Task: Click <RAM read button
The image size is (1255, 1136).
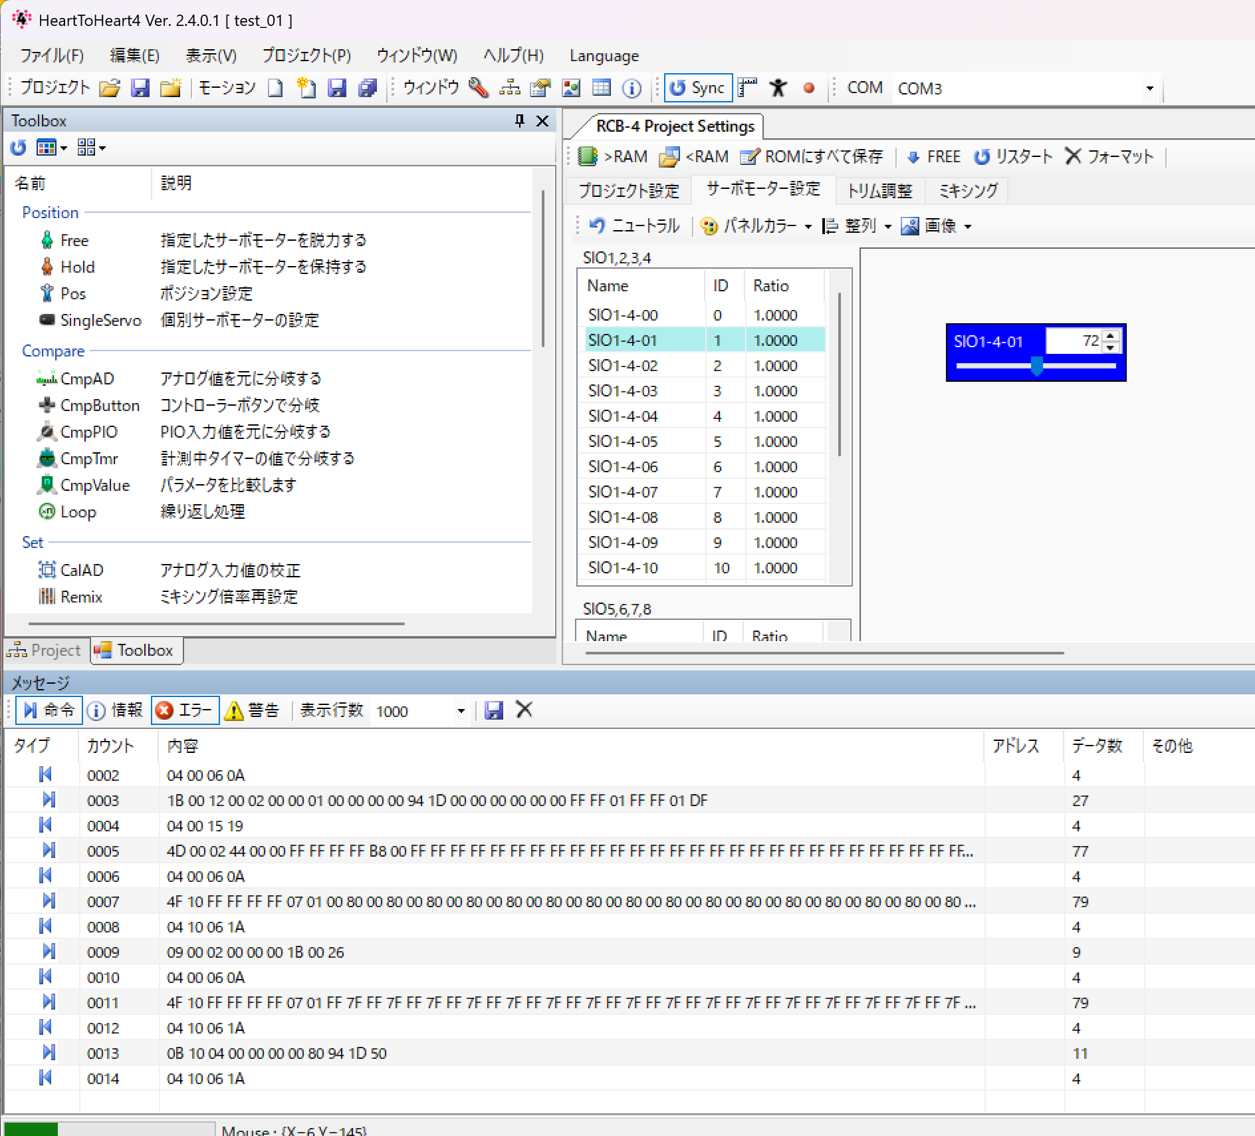Action: tap(694, 156)
